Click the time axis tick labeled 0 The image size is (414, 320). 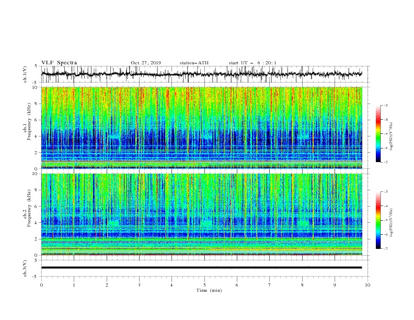point(41,285)
